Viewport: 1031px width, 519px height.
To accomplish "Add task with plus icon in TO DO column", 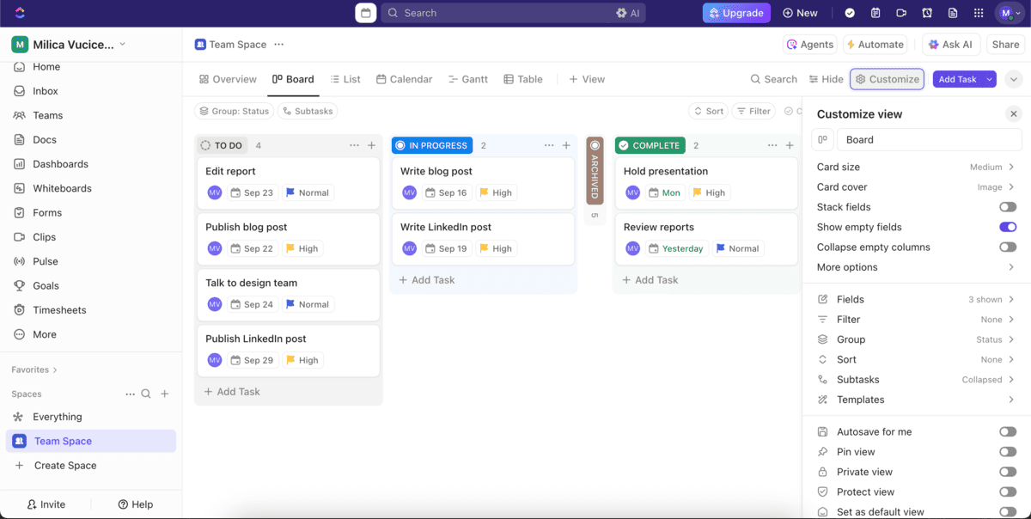I will [371, 145].
